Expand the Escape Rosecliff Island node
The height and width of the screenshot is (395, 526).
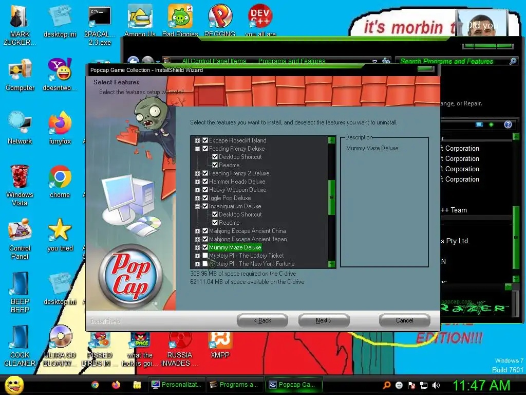[198, 141]
